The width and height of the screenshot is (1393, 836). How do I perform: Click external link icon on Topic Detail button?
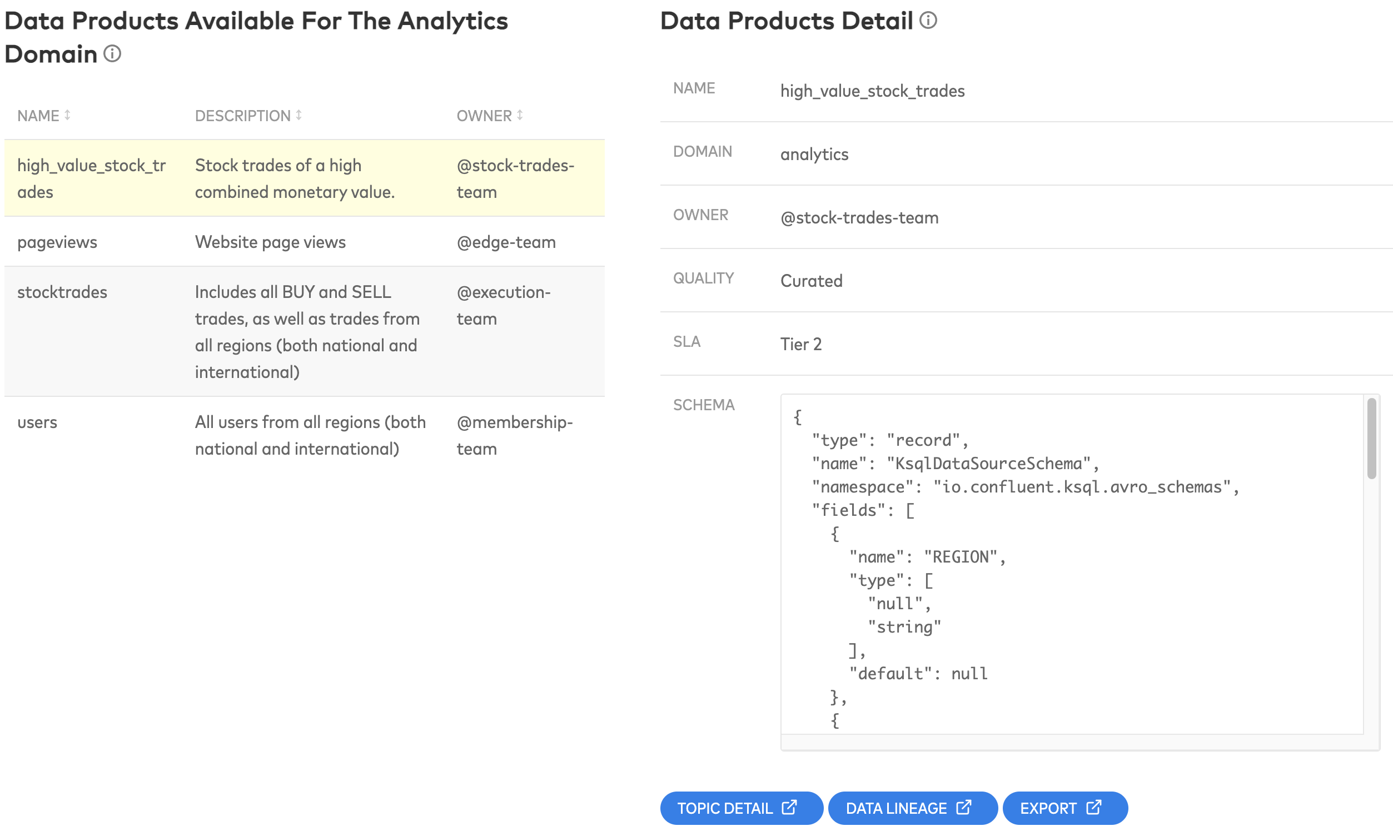point(789,807)
